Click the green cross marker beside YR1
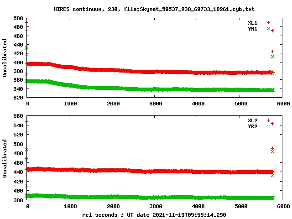 [268, 28]
